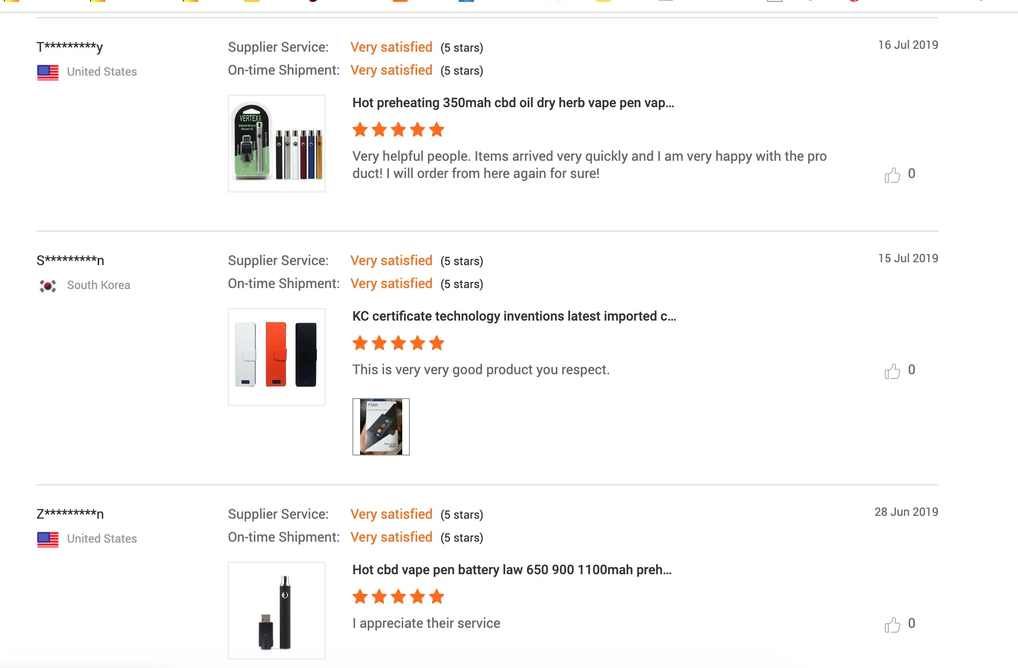Screen dimensions: 1018x668
Task: Click the five stars under Hot preheating 350mah
Action: 398,130
